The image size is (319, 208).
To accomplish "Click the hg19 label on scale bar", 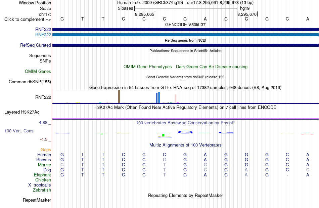I will point(245,8).
